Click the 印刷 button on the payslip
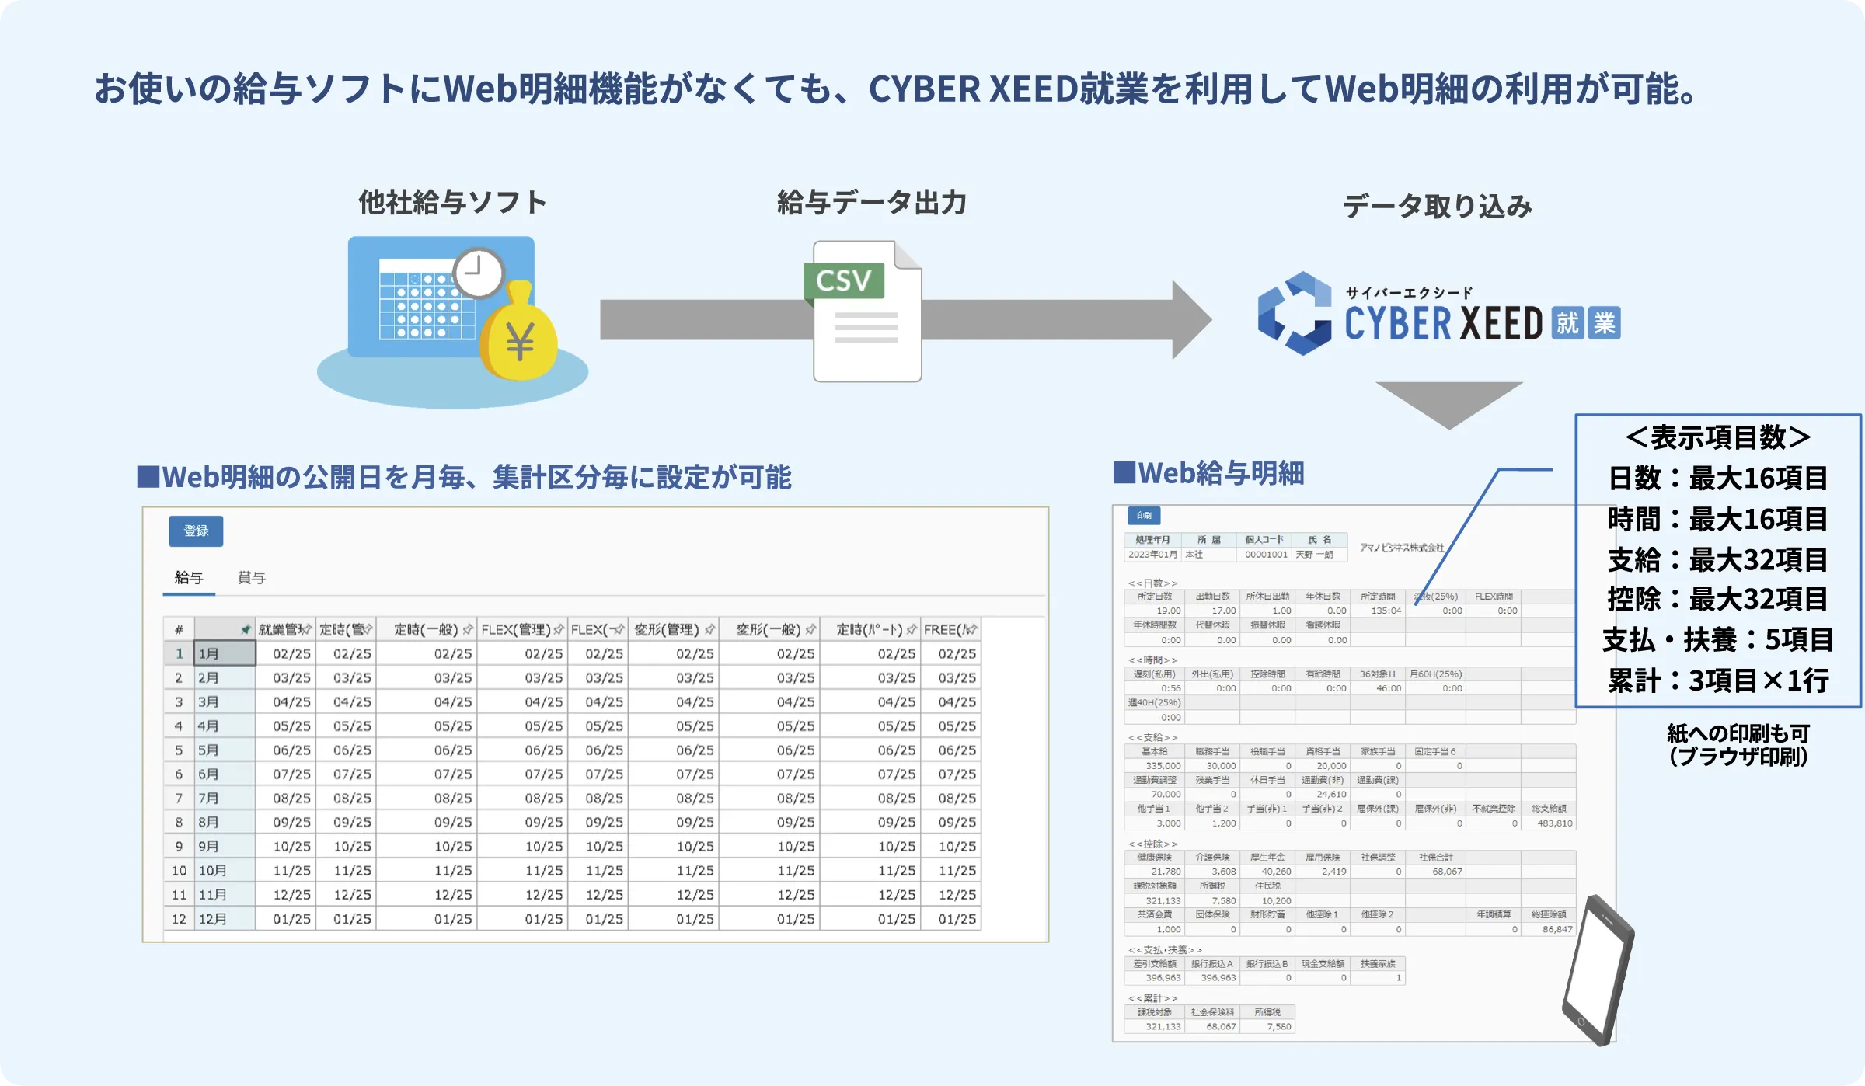 (x=1144, y=515)
